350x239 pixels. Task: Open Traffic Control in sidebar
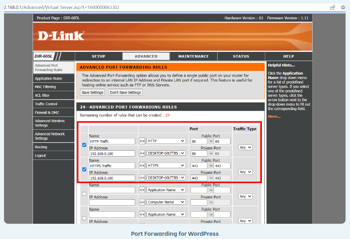click(x=54, y=104)
